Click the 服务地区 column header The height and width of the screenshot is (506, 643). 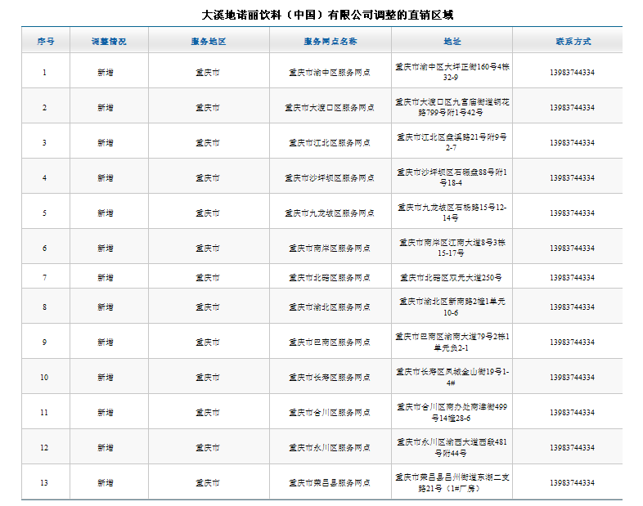[208, 41]
